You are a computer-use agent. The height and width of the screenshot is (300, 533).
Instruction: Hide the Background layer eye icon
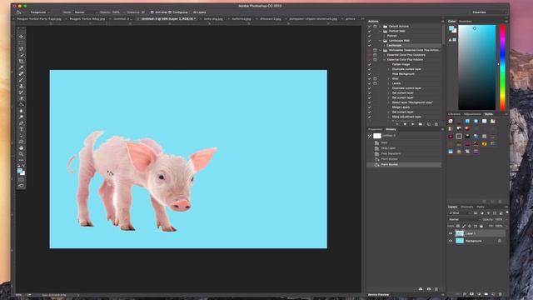(451, 241)
